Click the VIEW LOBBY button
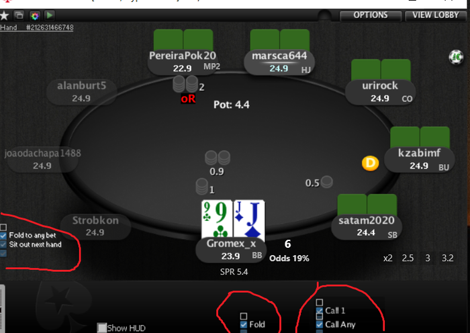 coord(436,15)
